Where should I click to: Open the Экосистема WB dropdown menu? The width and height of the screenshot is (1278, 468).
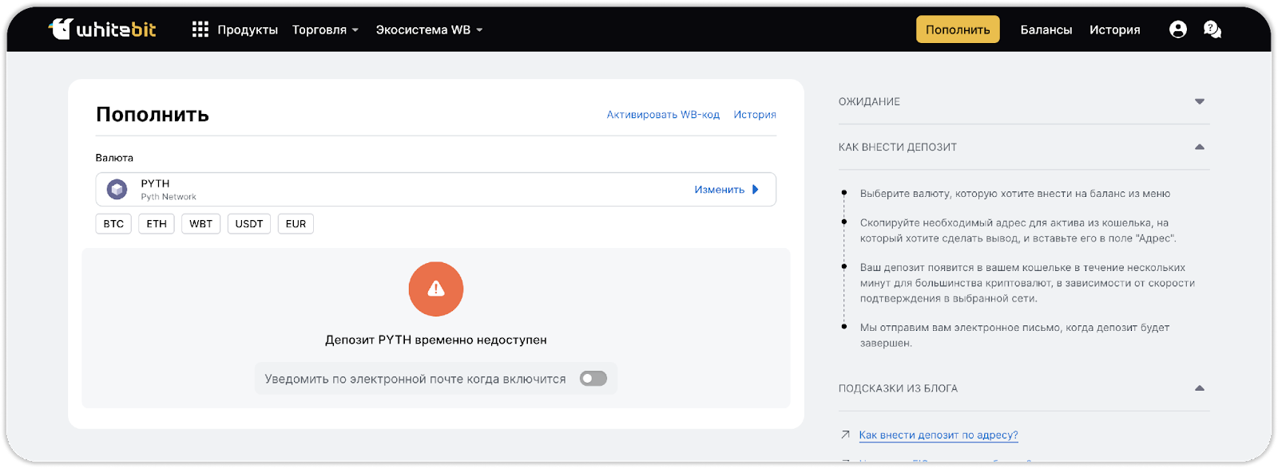[x=429, y=29]
